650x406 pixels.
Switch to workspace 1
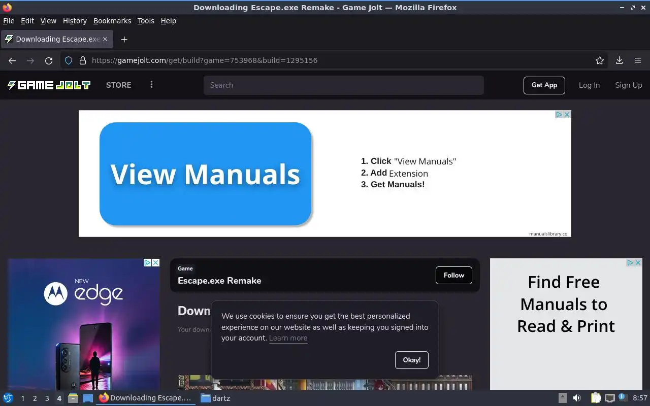pyautogui.click(x=22, y=398)
